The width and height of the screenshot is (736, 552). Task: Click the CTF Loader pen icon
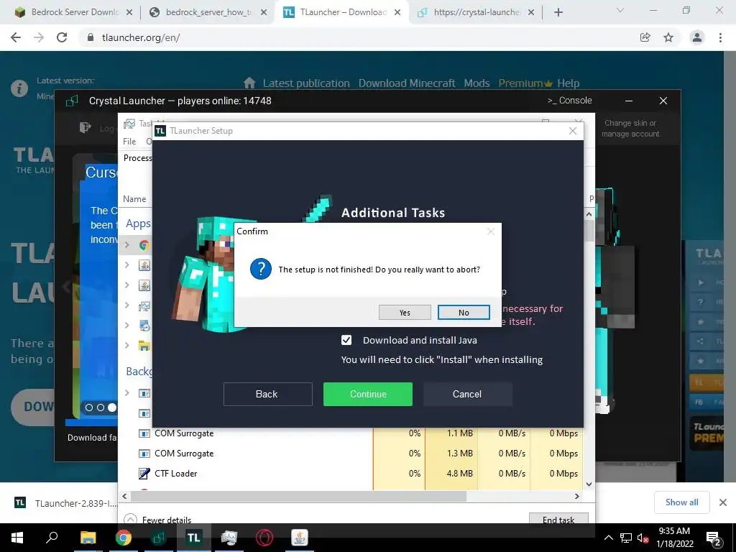pyautogui.click(x=144, y=474)
